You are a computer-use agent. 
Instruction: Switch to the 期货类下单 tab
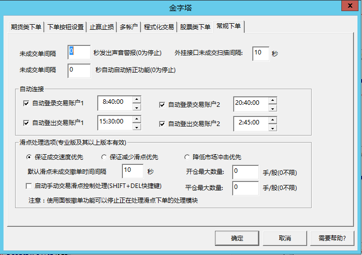[26, 27]
